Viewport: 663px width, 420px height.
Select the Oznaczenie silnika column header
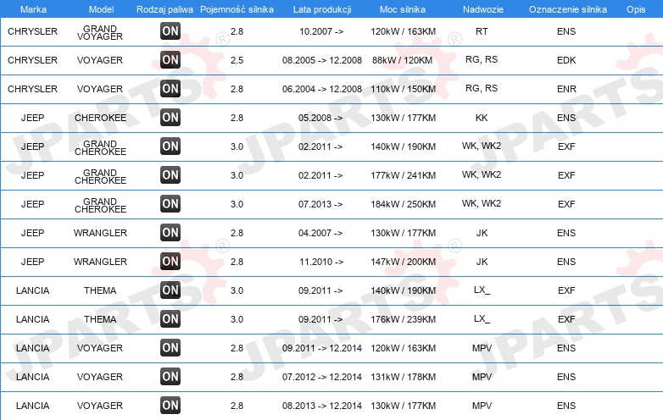click(568, 9)
